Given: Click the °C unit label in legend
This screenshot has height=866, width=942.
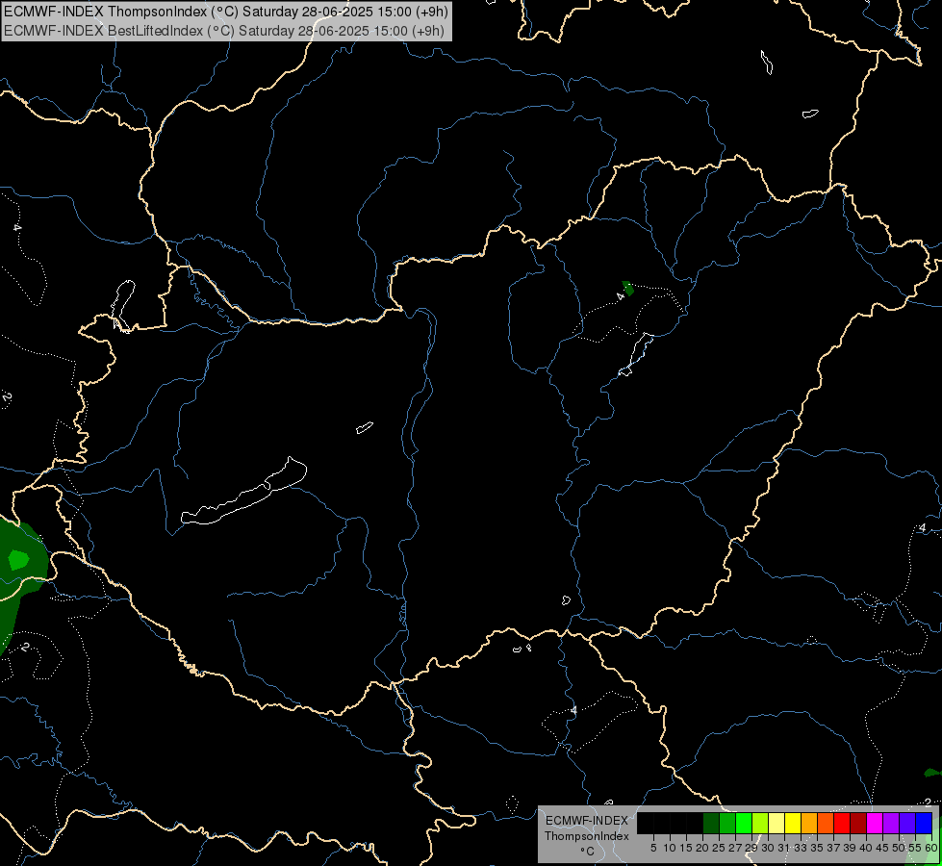Looking at the screenshot, I should [587, 852].
